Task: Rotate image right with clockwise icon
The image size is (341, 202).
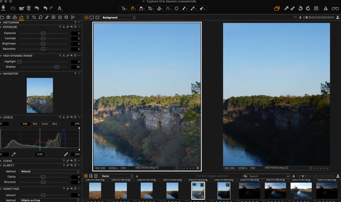Action: pos(308,8)
